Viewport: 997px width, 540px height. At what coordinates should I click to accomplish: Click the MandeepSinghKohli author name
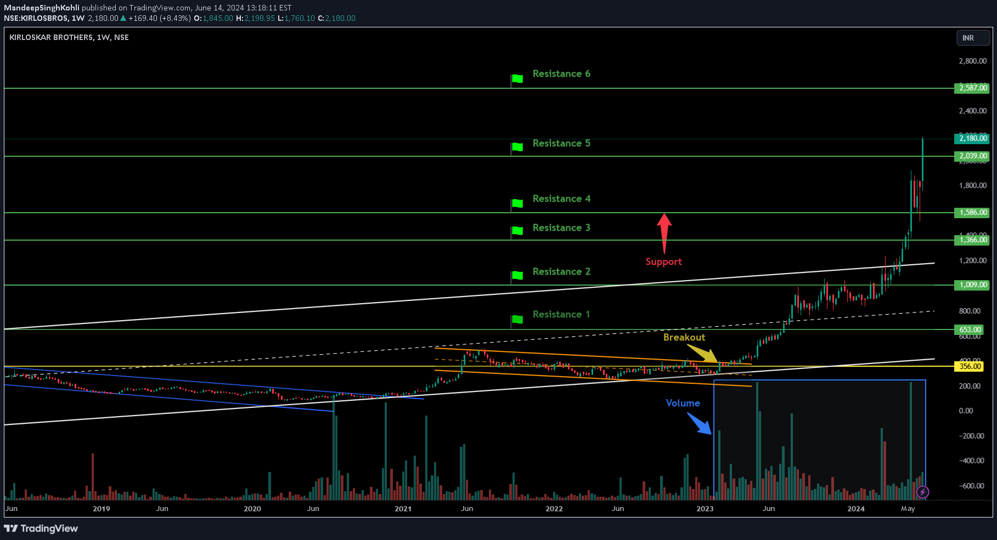click(x=42, y=8)
